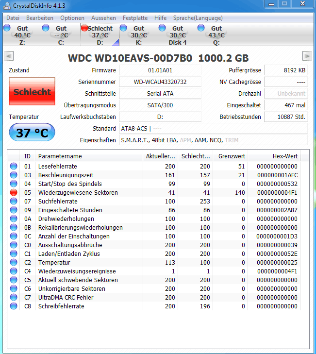
Task: Click the blue status icon for Beschleunigungszeit
Action: click(14, 175)
